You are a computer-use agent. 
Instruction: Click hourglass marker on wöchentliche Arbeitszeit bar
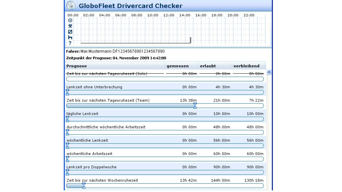[68, 159]
